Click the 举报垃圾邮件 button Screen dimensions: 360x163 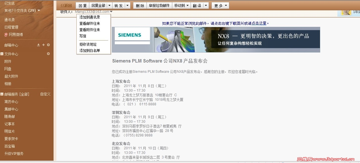[159, 5]
